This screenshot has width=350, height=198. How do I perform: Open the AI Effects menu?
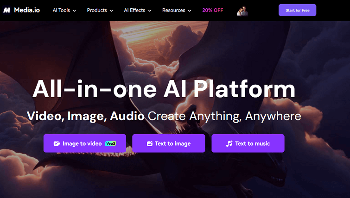[x=138, y=10]
